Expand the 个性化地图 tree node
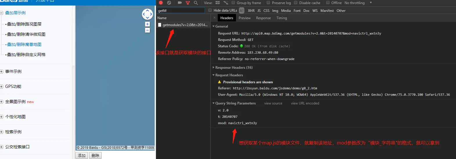 (1, 117)
